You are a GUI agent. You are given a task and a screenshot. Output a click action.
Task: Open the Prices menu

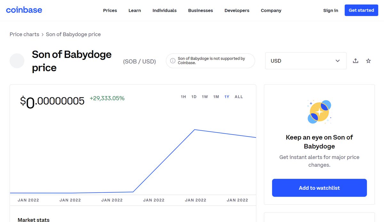pyautogui.click(x=110, y=10)
